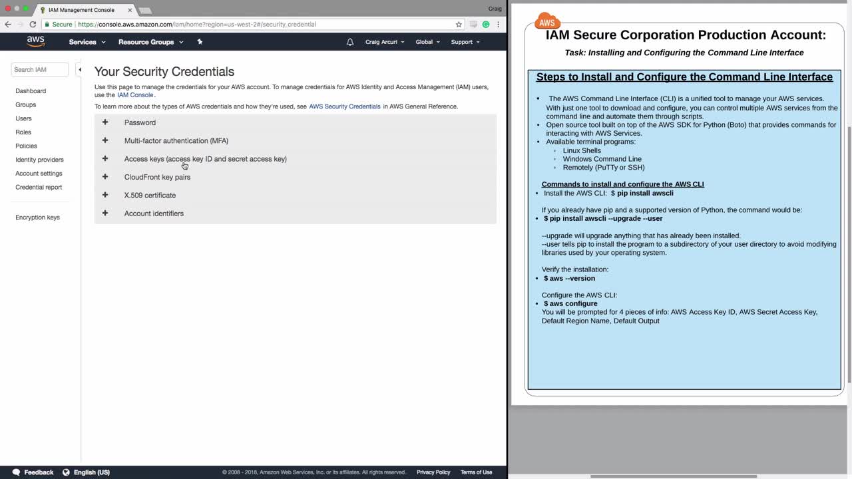The image size is (852, 479).
Task: Open Groups in the IAM sidebar
Action: 26,104
